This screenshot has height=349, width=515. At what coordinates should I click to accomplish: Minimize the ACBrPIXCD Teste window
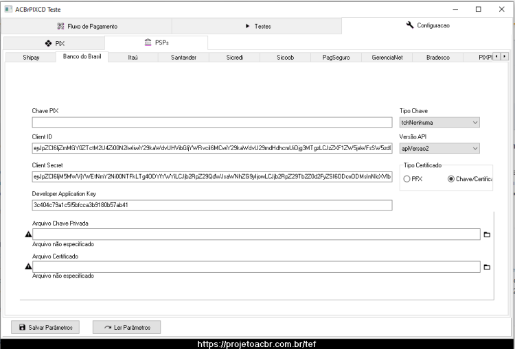pos(455,9)
